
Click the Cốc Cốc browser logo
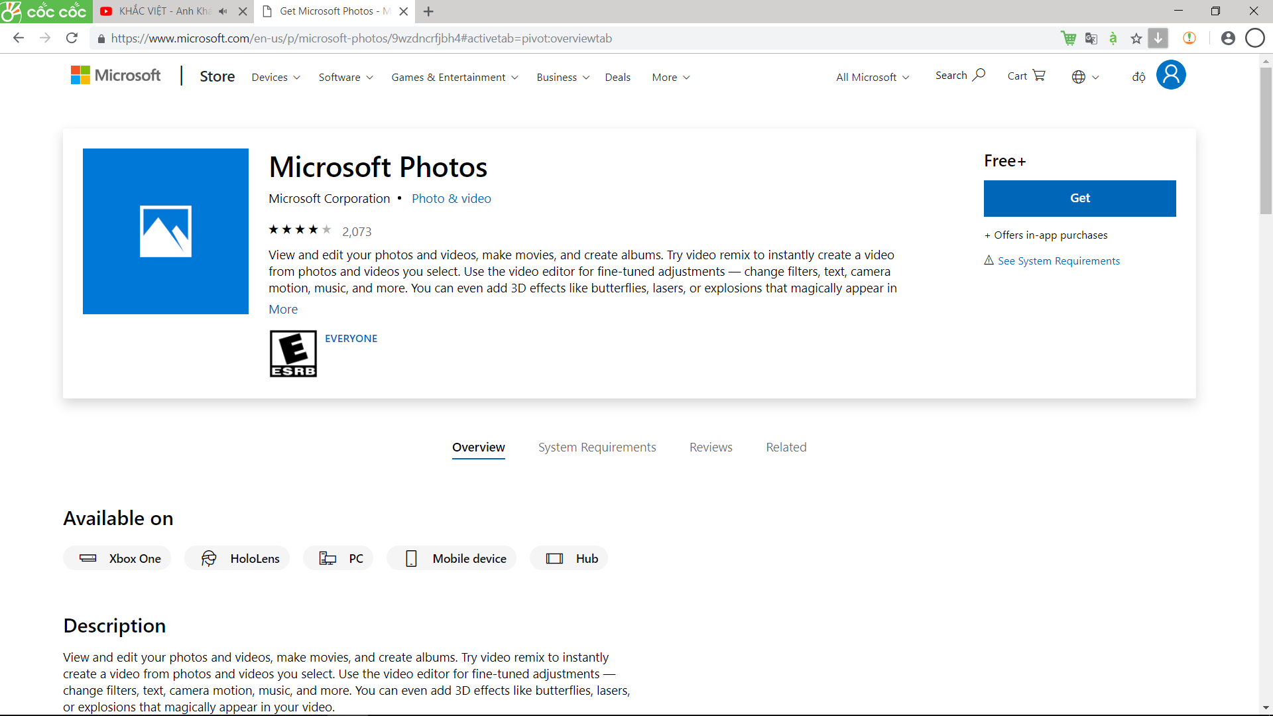point(45,11)
